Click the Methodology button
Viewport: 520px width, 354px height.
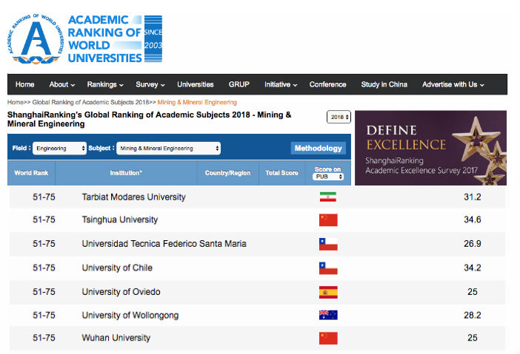pos(319,149)
